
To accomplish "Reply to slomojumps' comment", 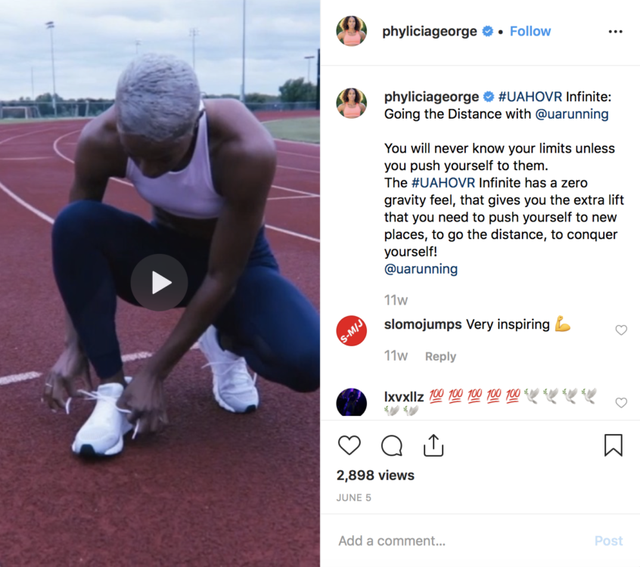I will (440, 357).
